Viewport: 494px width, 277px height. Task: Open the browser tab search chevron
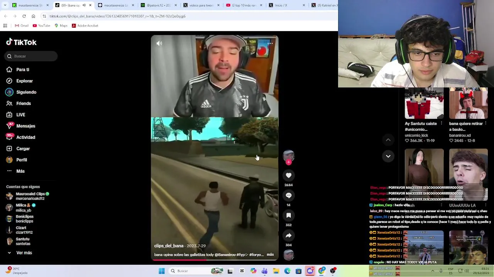pyautogui.click(x=4, y=5)
